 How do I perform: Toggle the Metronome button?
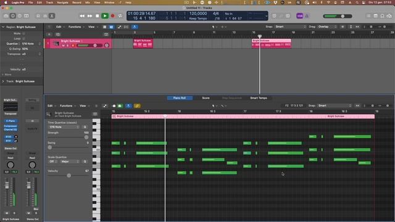pos(307,16)
